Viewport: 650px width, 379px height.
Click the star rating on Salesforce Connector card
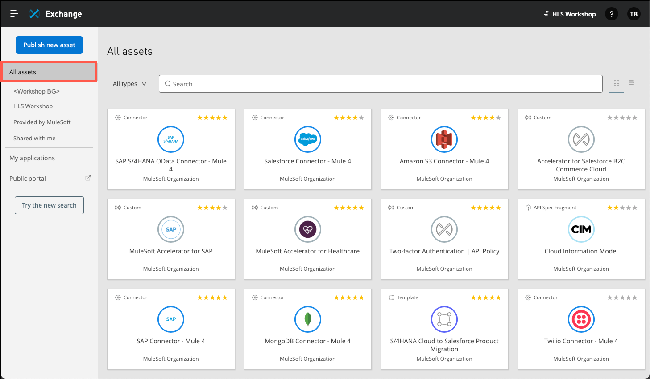349,118
